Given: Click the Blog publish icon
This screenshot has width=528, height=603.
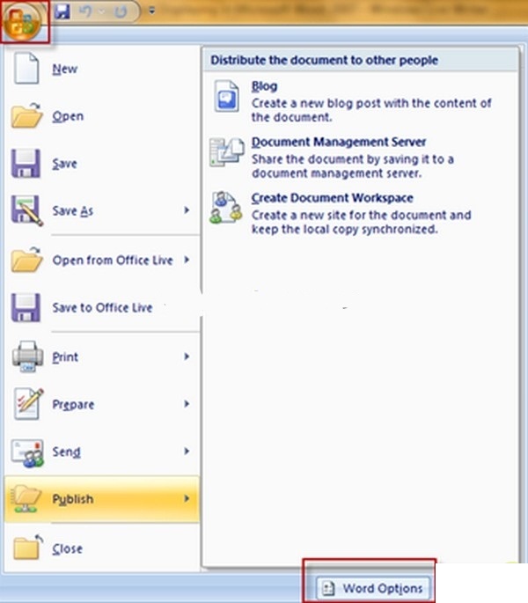Looking at the screenshot, I should (x=226, y=96).
